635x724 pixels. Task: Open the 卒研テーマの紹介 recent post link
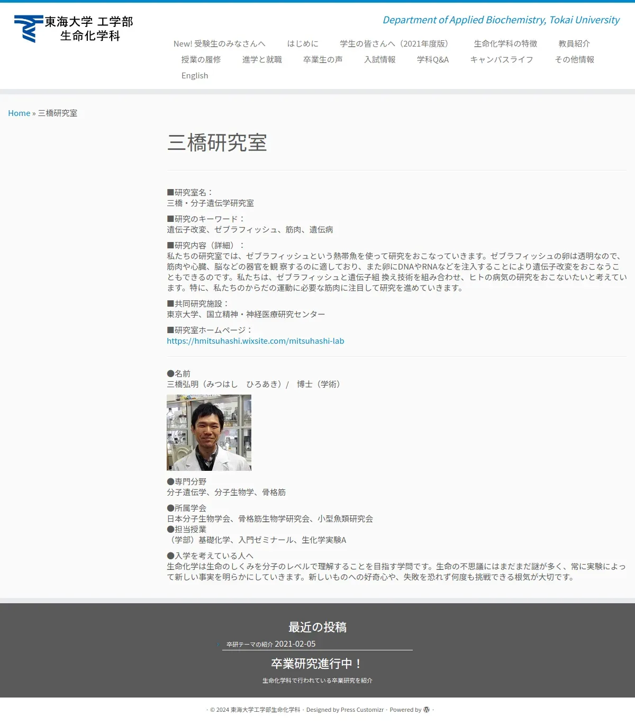point(250,645)
